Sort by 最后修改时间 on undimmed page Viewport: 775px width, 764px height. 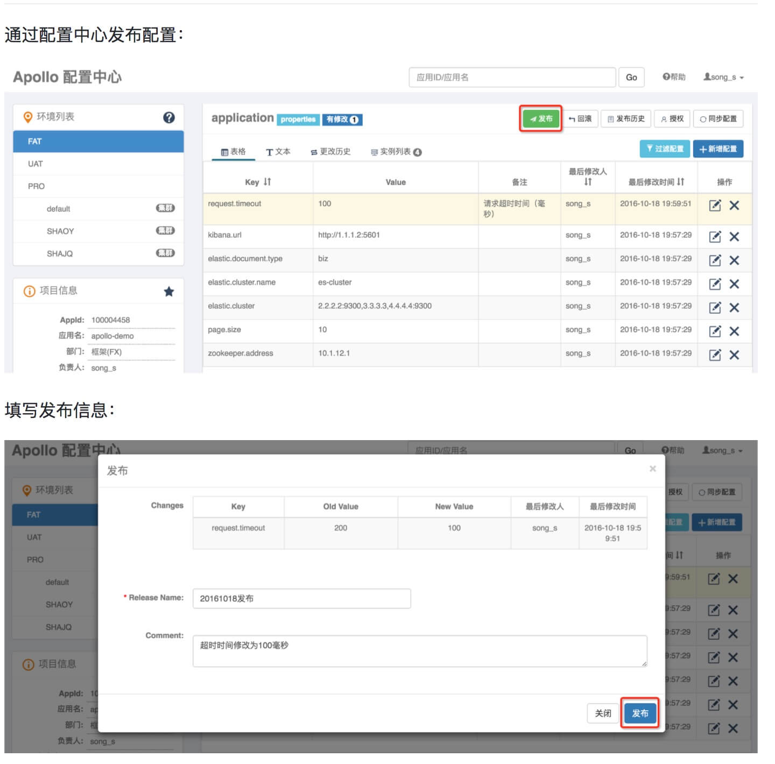coord(680,182)
